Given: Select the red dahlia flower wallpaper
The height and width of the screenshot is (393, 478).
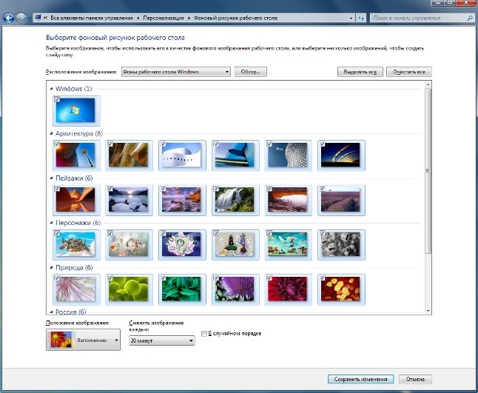Looking at the screenshot, I should (288, 289).
